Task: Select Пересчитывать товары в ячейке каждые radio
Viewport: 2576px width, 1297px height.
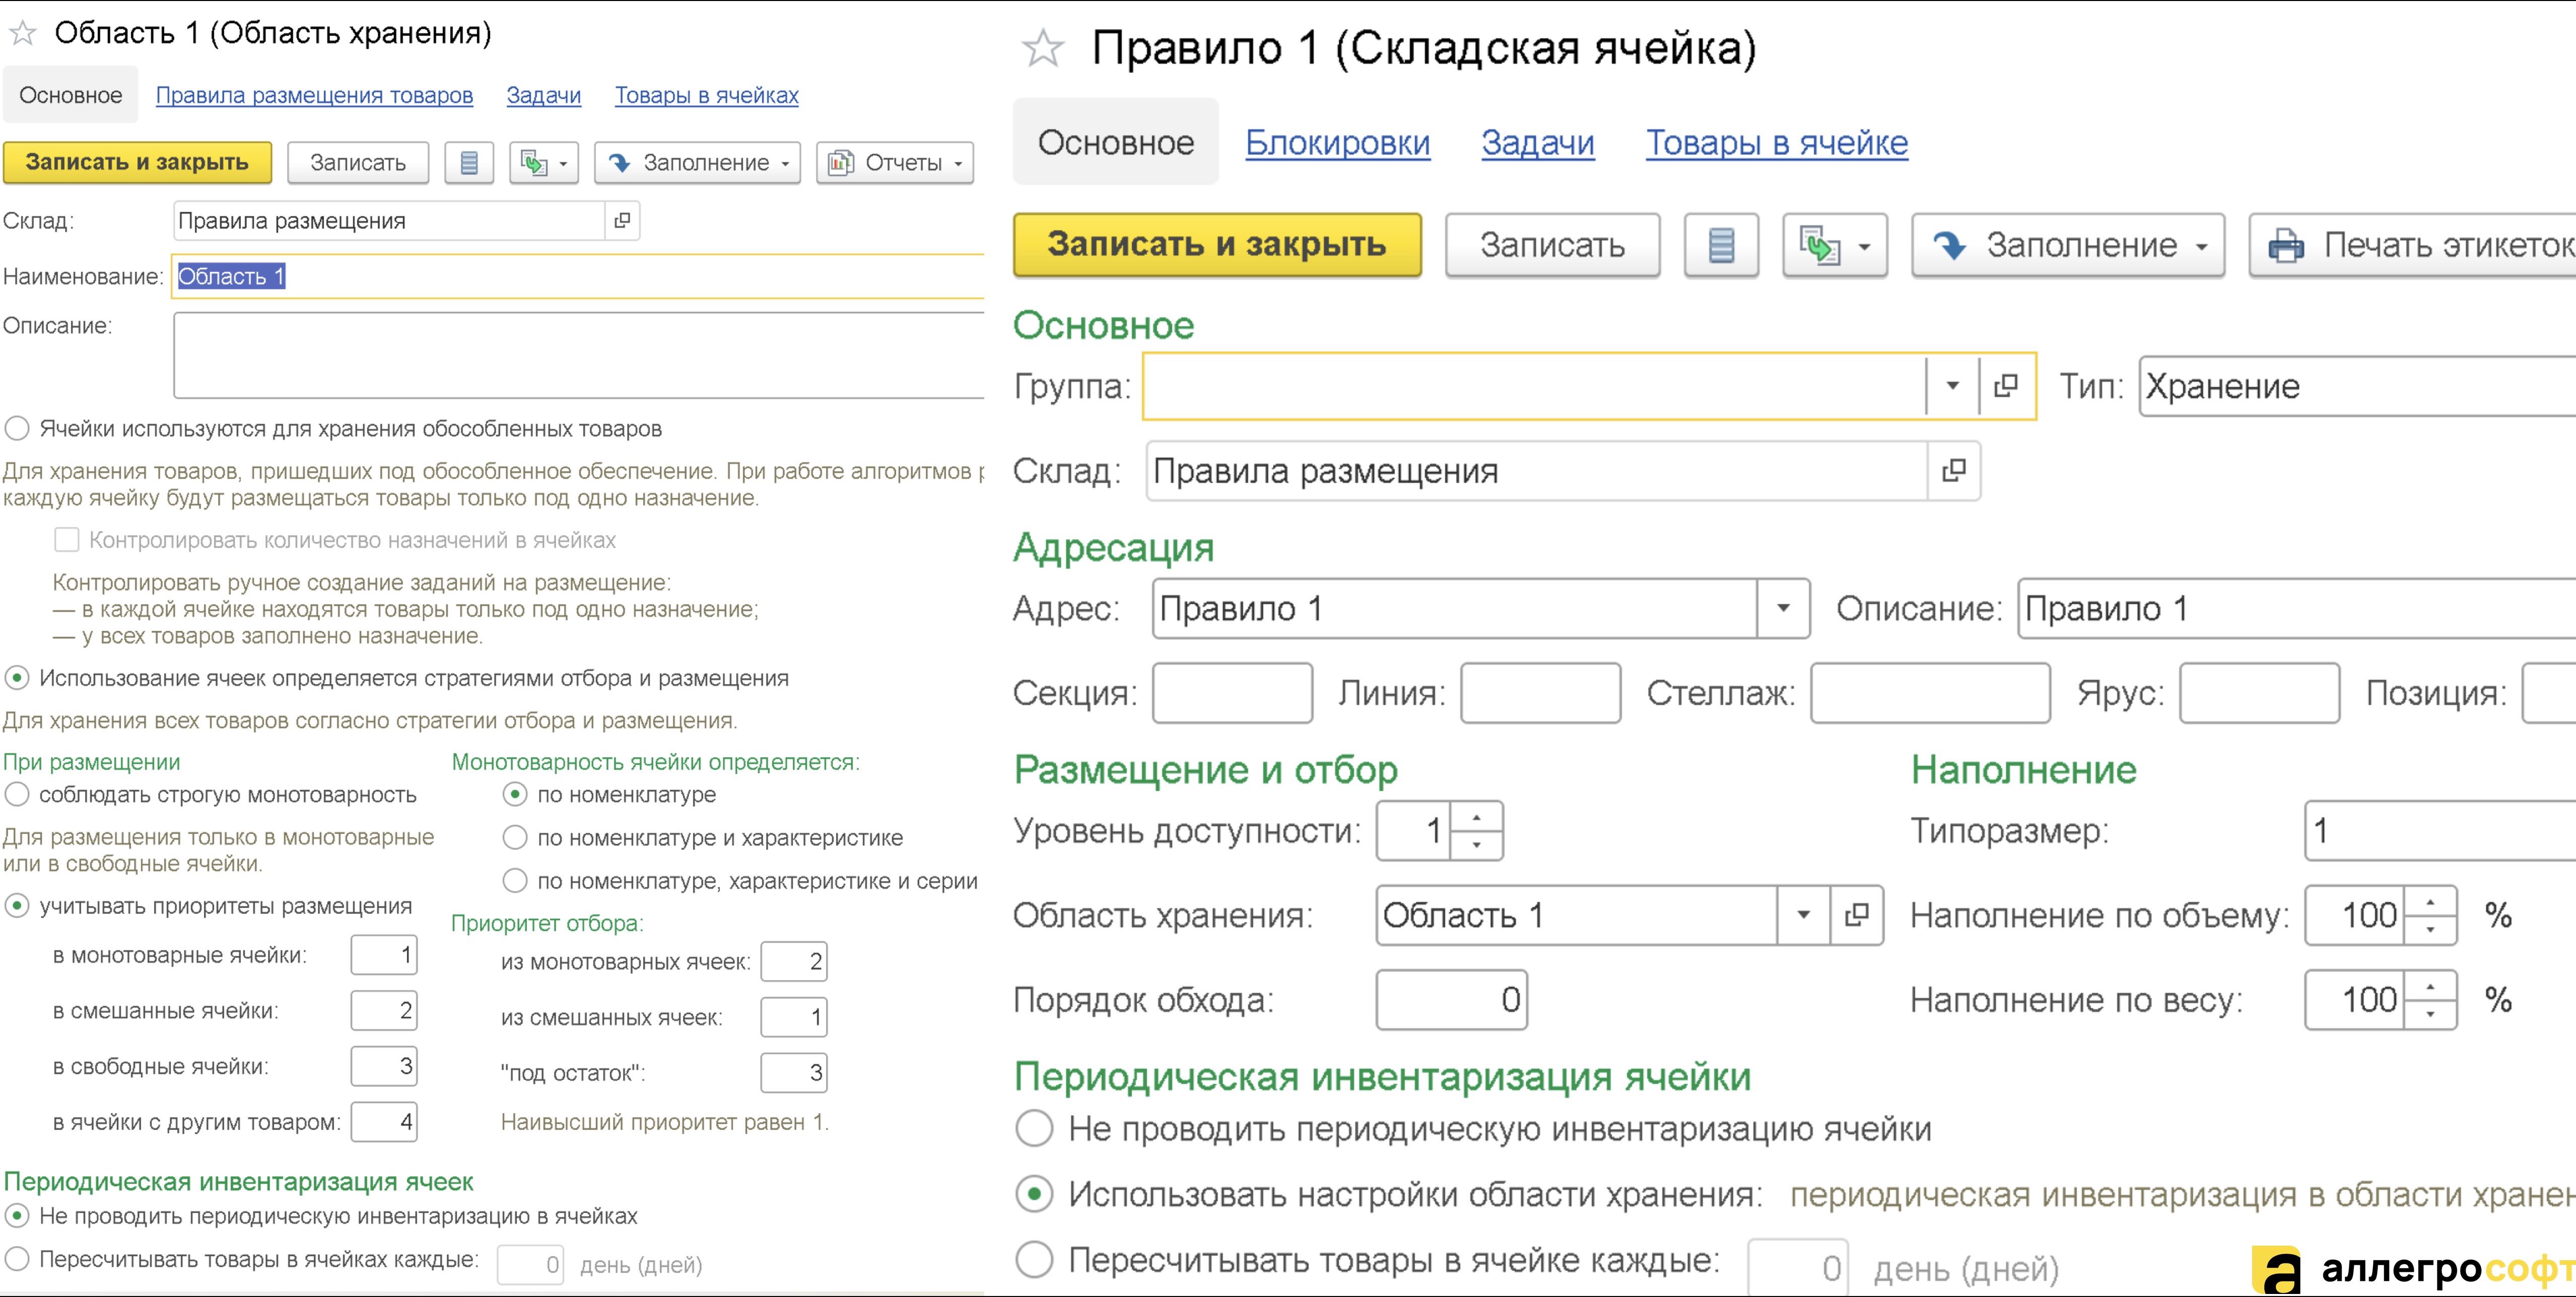Action: click(1034, 1260)
